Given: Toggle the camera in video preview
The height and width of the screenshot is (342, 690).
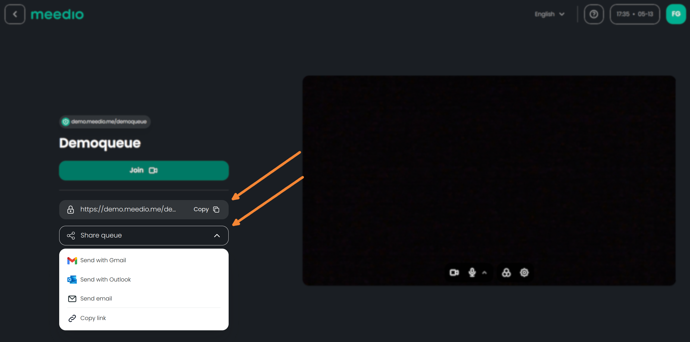Looking at the screenshot, I should pos(454,273).
